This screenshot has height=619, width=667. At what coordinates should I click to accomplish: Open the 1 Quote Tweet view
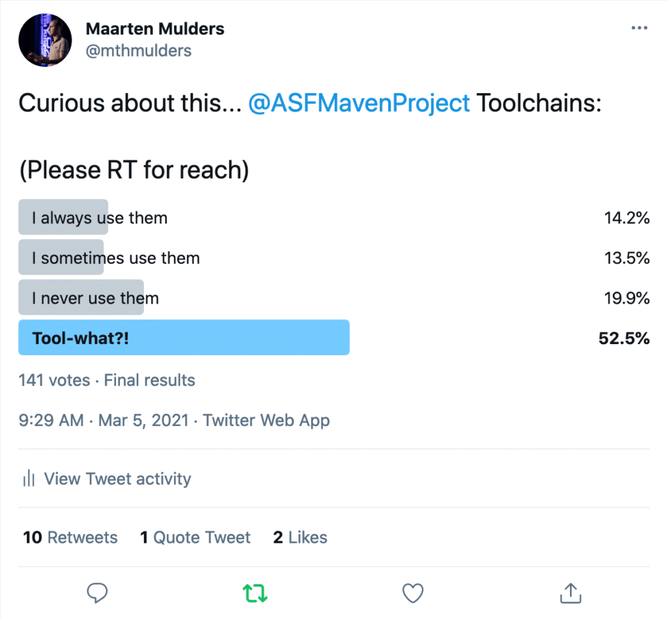[195, 537]
